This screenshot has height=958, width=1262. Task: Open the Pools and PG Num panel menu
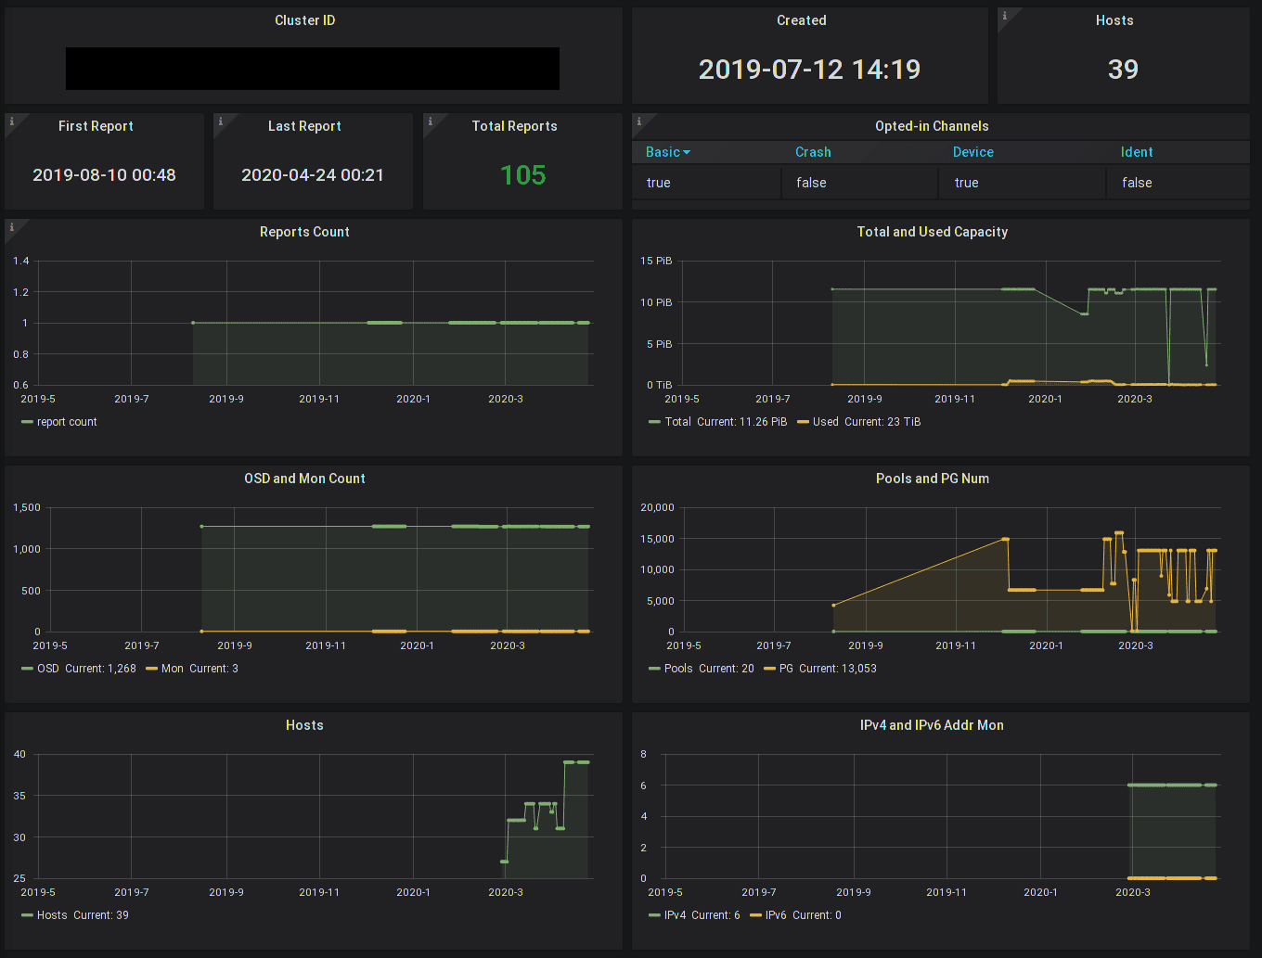(932, 479)
